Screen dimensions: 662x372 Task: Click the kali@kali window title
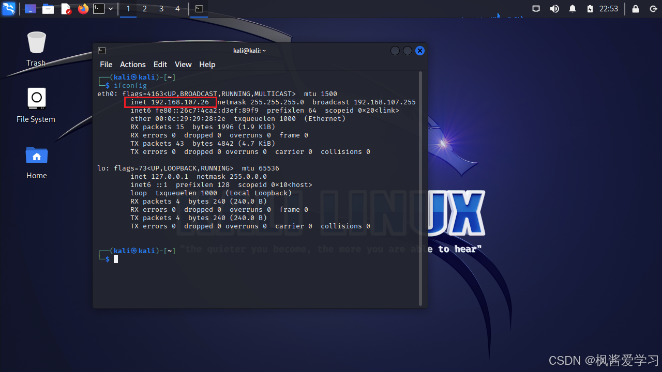click(x=249, y=51)
